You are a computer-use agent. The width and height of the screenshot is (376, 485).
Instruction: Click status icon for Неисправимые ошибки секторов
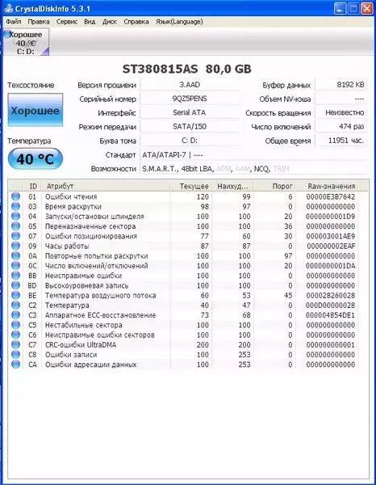click(x=15, y=335)
